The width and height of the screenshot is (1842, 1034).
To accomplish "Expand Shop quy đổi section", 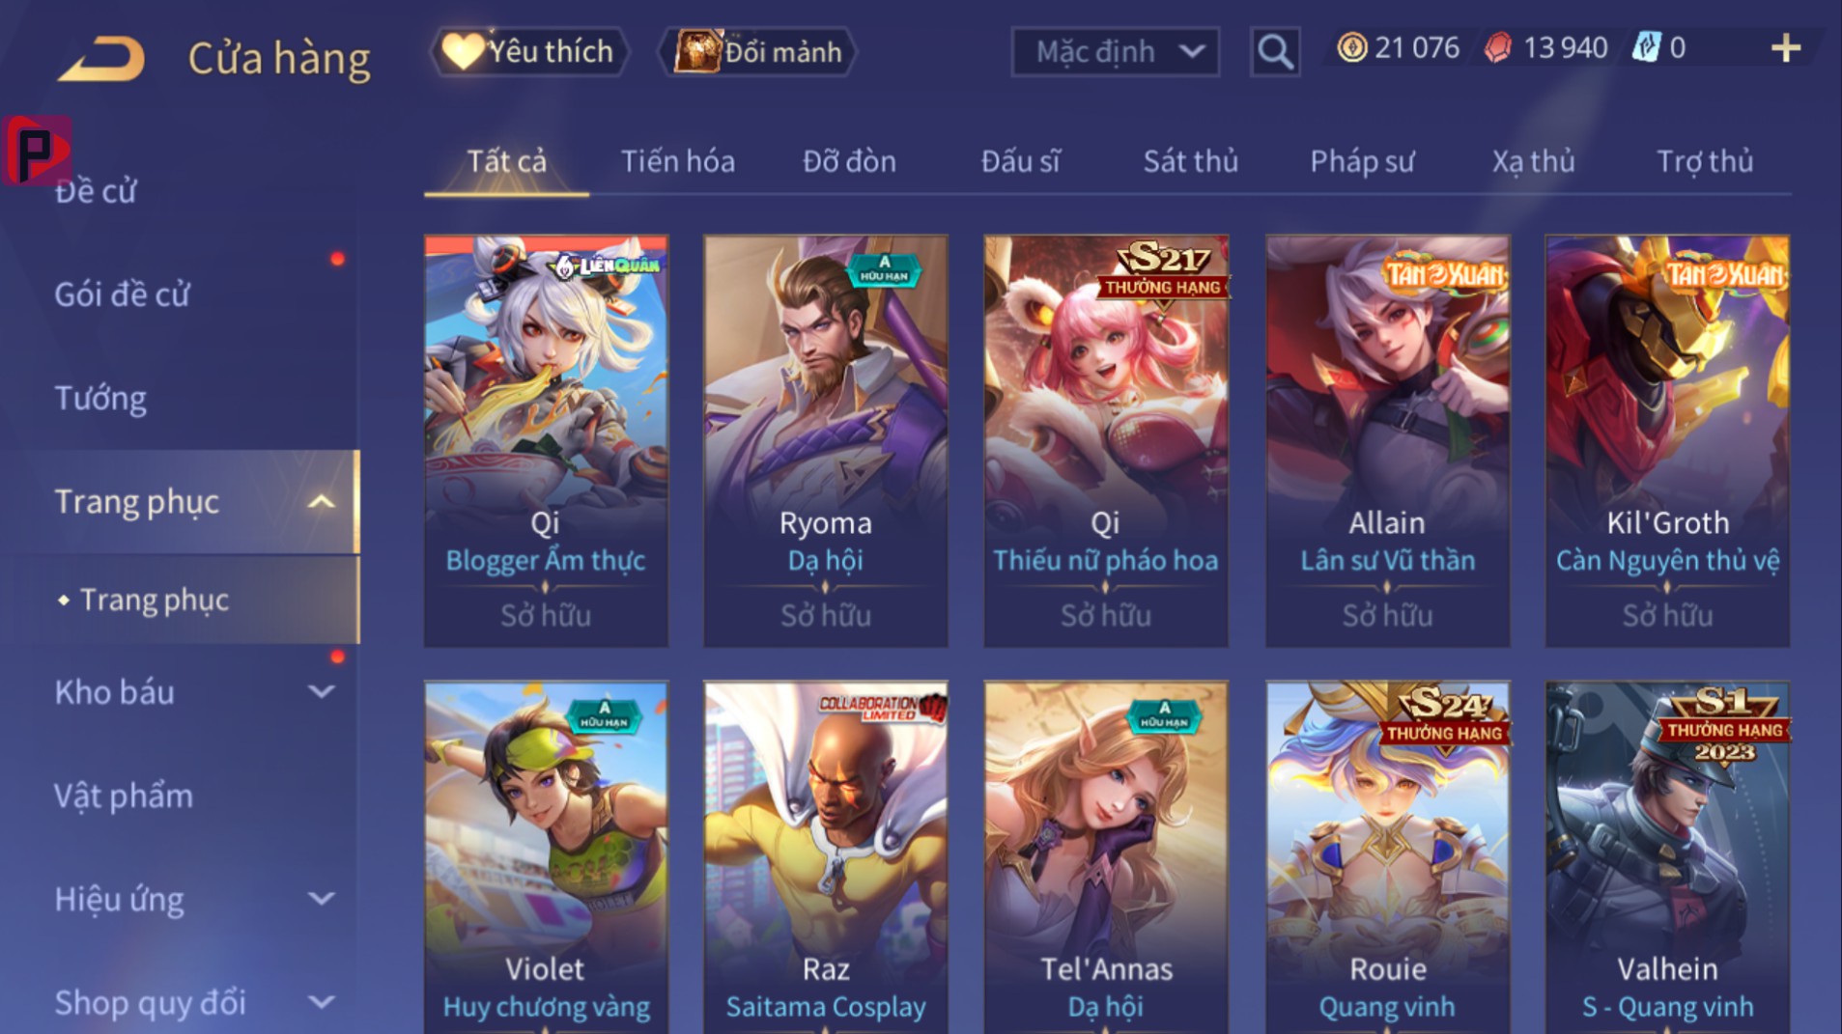I will coord(322,1002).
